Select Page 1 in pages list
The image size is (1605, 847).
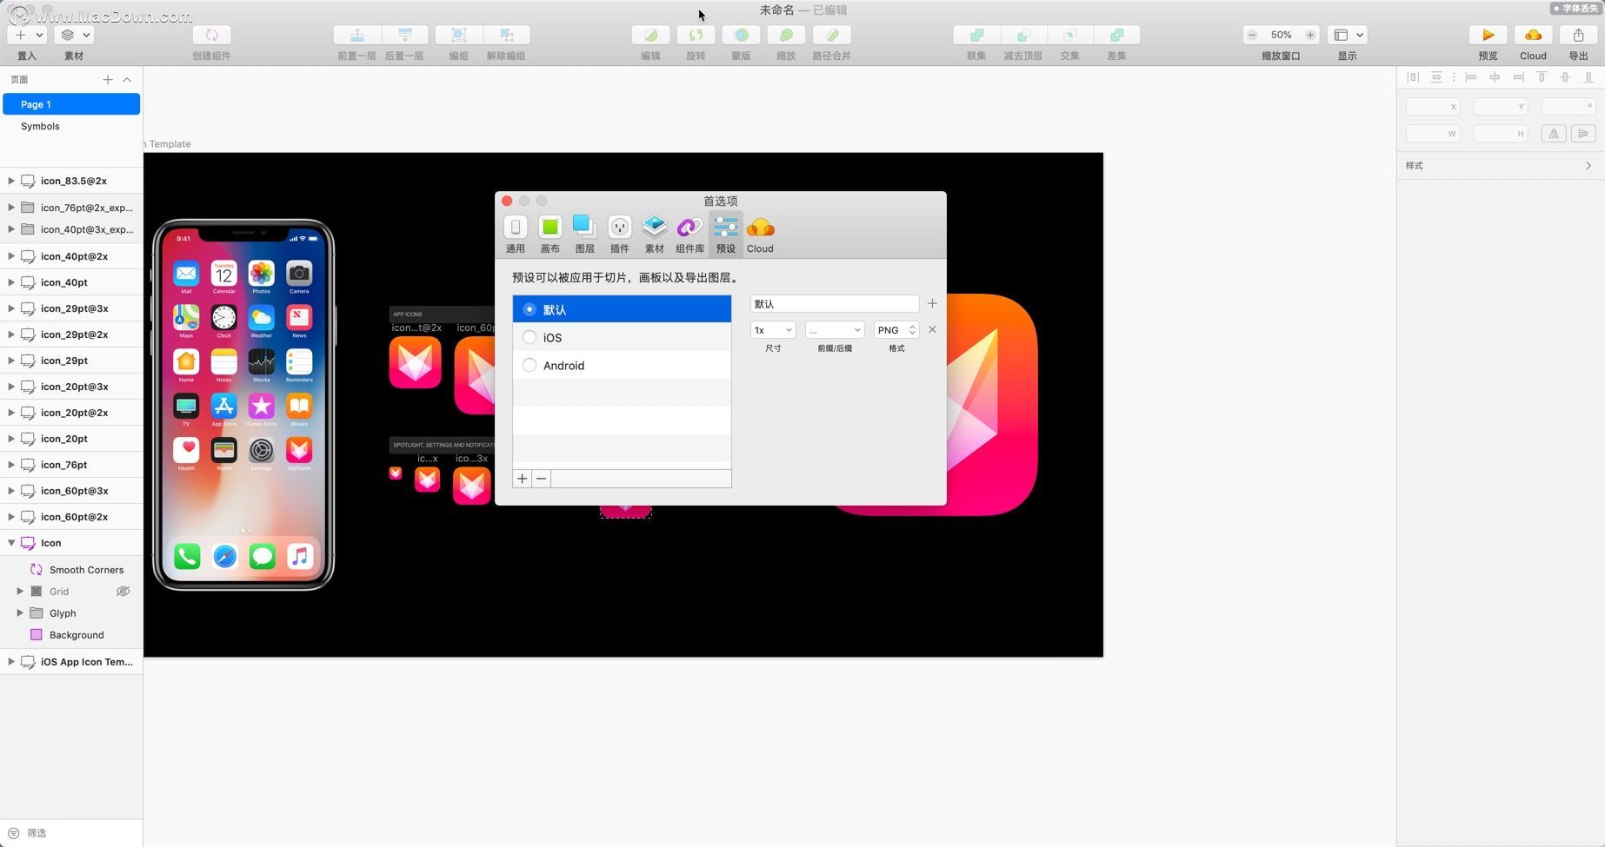(x=71, y=104)
